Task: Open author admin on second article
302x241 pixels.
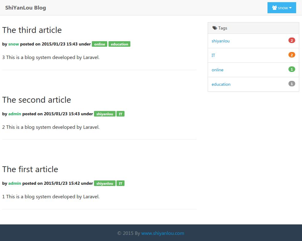Action: point(15,114)
